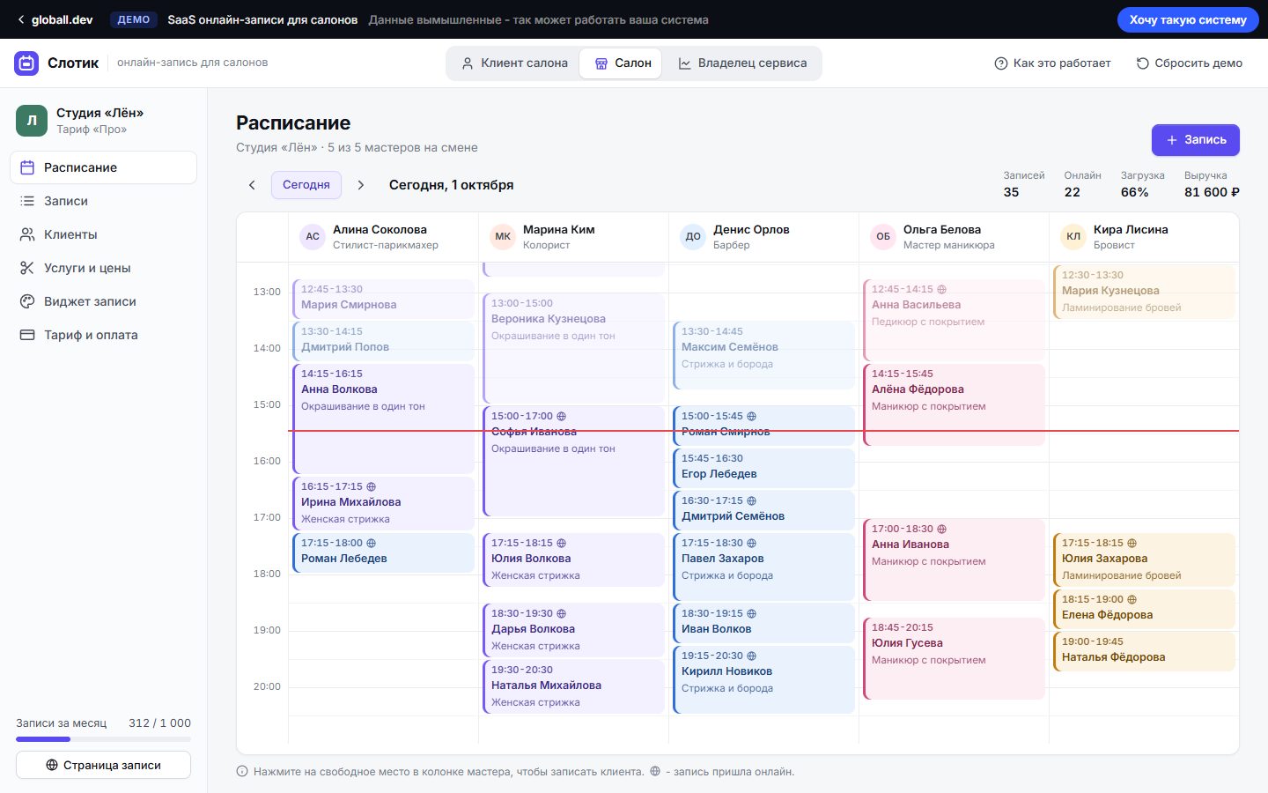
Task: Click the Слотик calendar logo icon
Action: tap(26, 63)
